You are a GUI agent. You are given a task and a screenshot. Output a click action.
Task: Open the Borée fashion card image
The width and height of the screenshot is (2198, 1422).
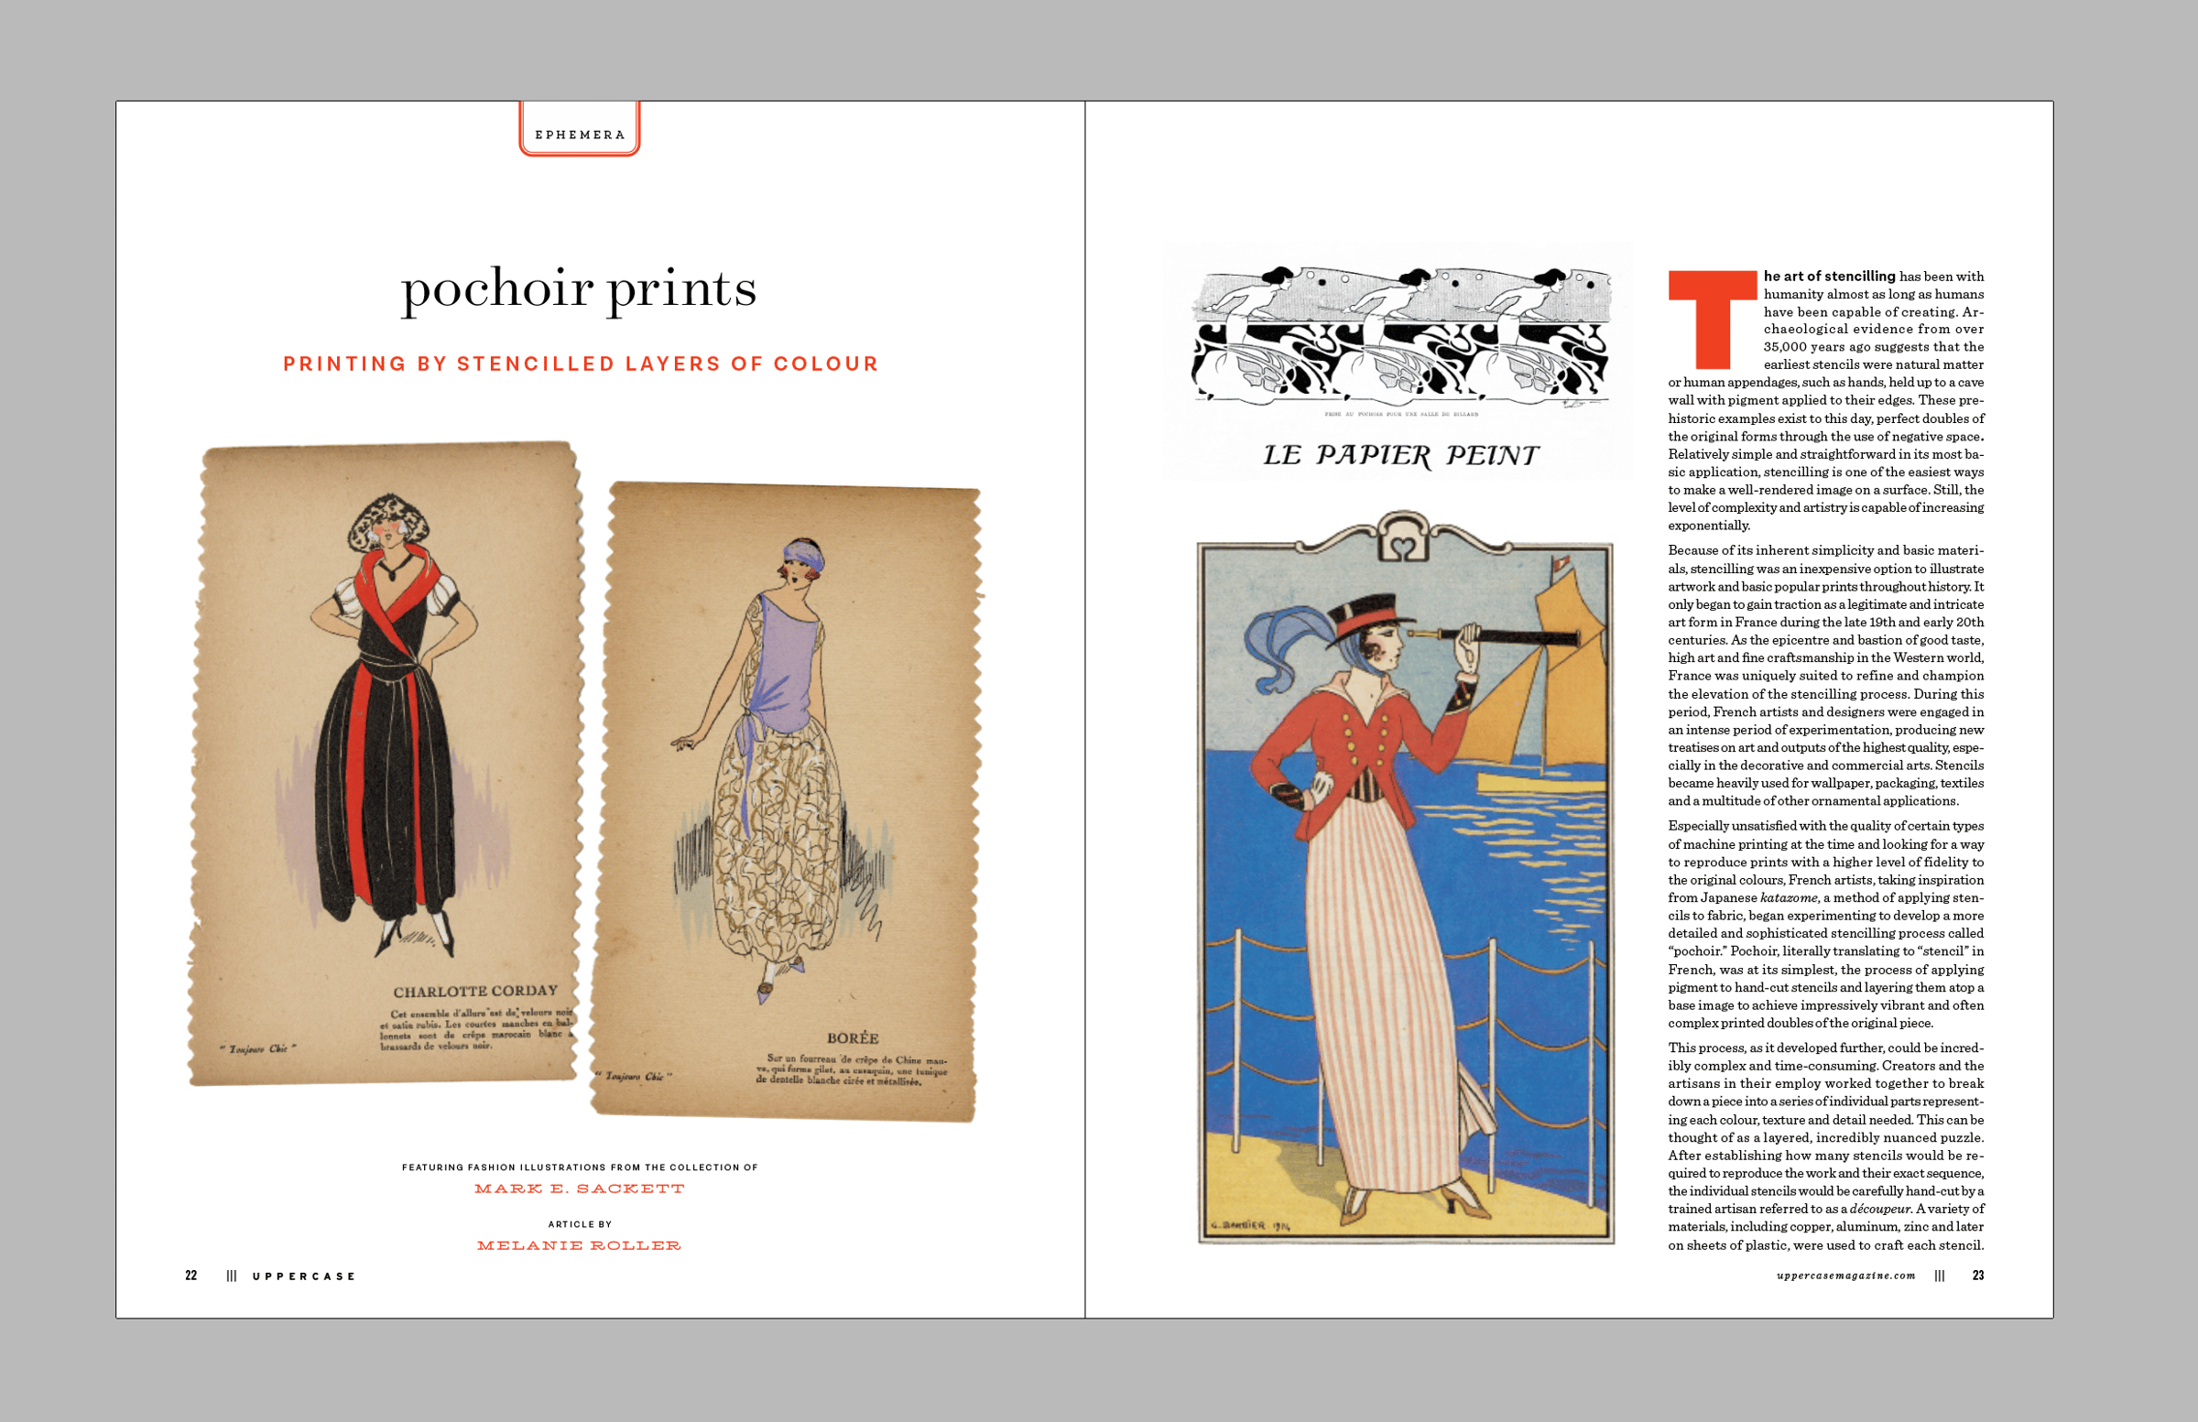click(786, 801)
